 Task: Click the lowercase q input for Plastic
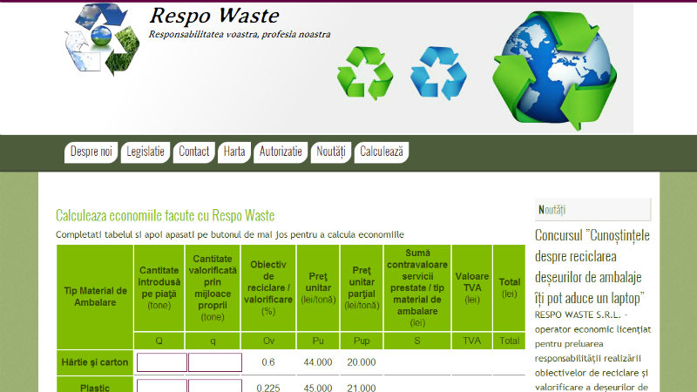coord(215,386)
